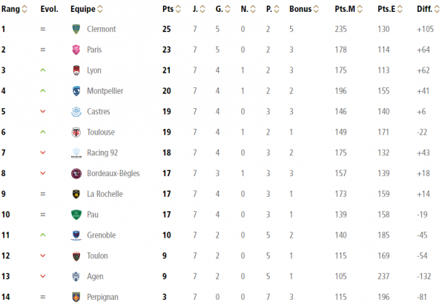The image size is (445, 305).
Task: Click the La Rochelle team logo
Action: tap(76, 194)
